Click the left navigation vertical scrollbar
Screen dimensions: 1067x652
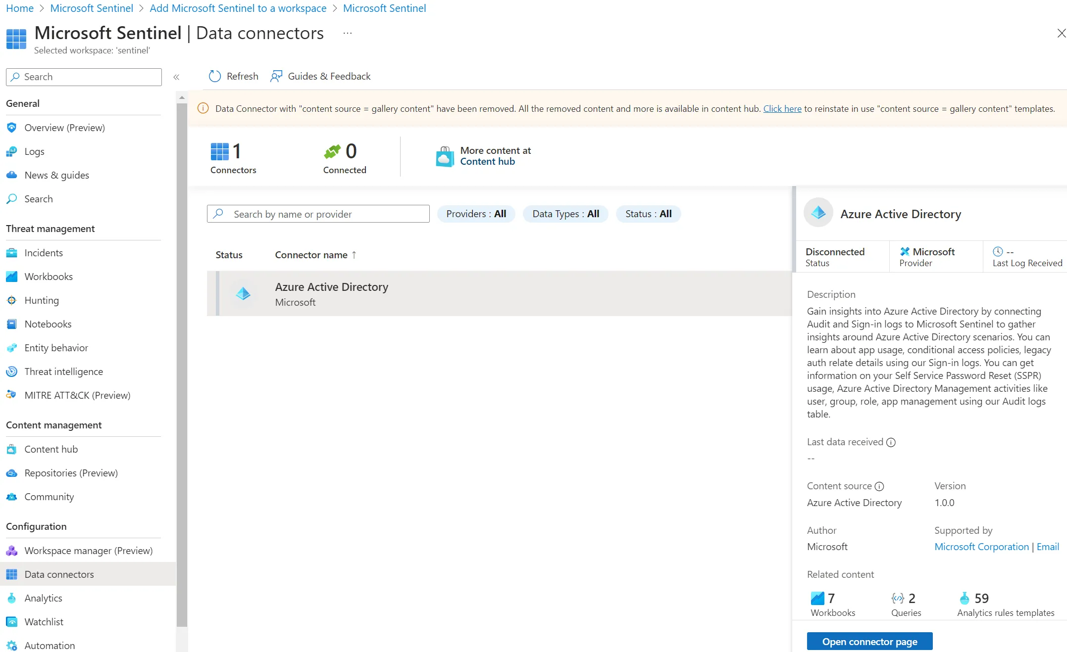pyautogui.click(x=182, y=361)
